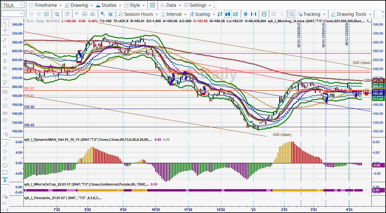Click the magnifier data search icon
The height and width of the screenshot is (213, 386).
(57, 14)
